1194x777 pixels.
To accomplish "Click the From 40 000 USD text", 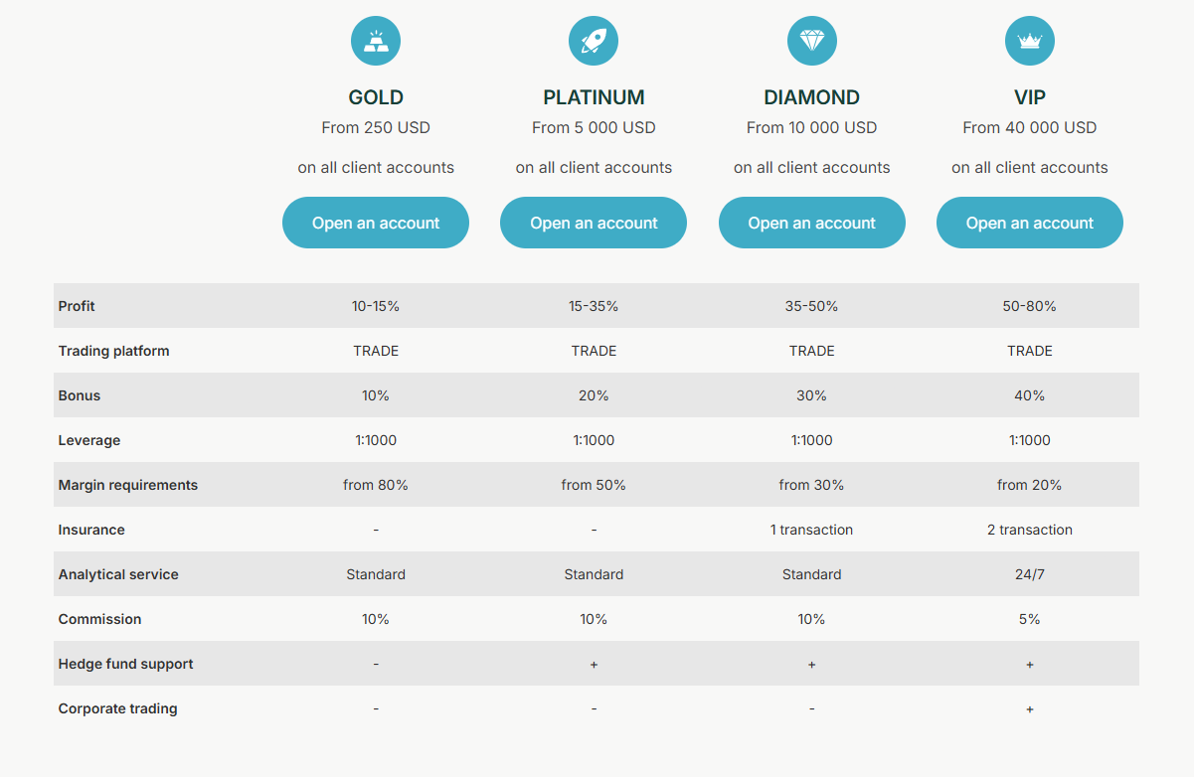I will click(1030, 127).
